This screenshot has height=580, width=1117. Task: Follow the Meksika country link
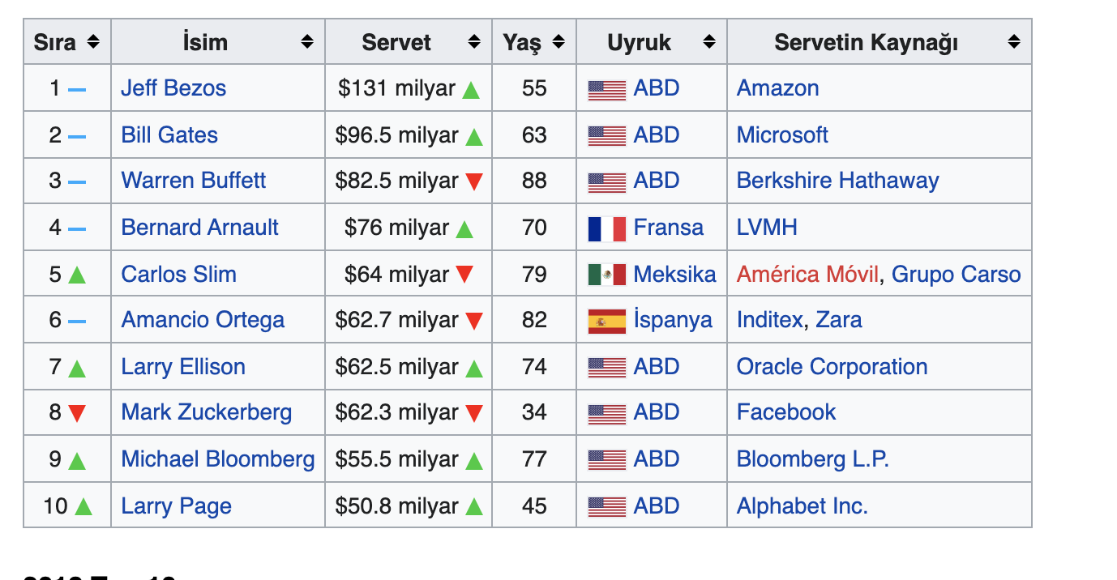674,275
